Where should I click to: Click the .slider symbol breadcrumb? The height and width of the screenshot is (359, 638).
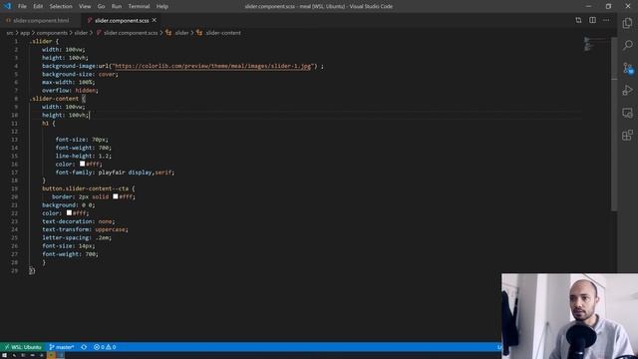coord(177,33)
